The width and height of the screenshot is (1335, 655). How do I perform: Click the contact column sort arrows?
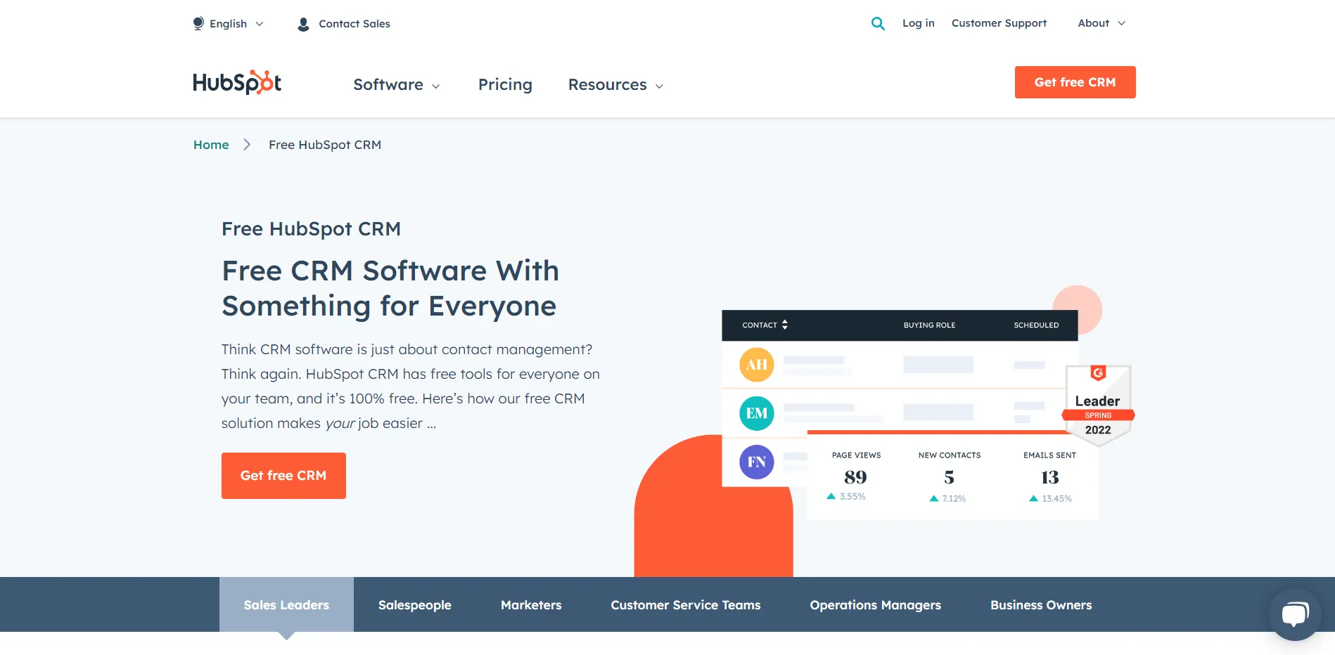click(785, 325)
